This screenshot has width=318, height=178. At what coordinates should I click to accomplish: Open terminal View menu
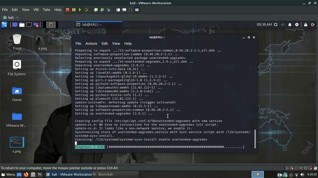116,44
